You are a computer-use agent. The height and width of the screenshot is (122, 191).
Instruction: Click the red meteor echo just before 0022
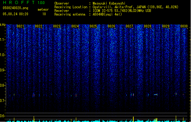pos(34,95)
